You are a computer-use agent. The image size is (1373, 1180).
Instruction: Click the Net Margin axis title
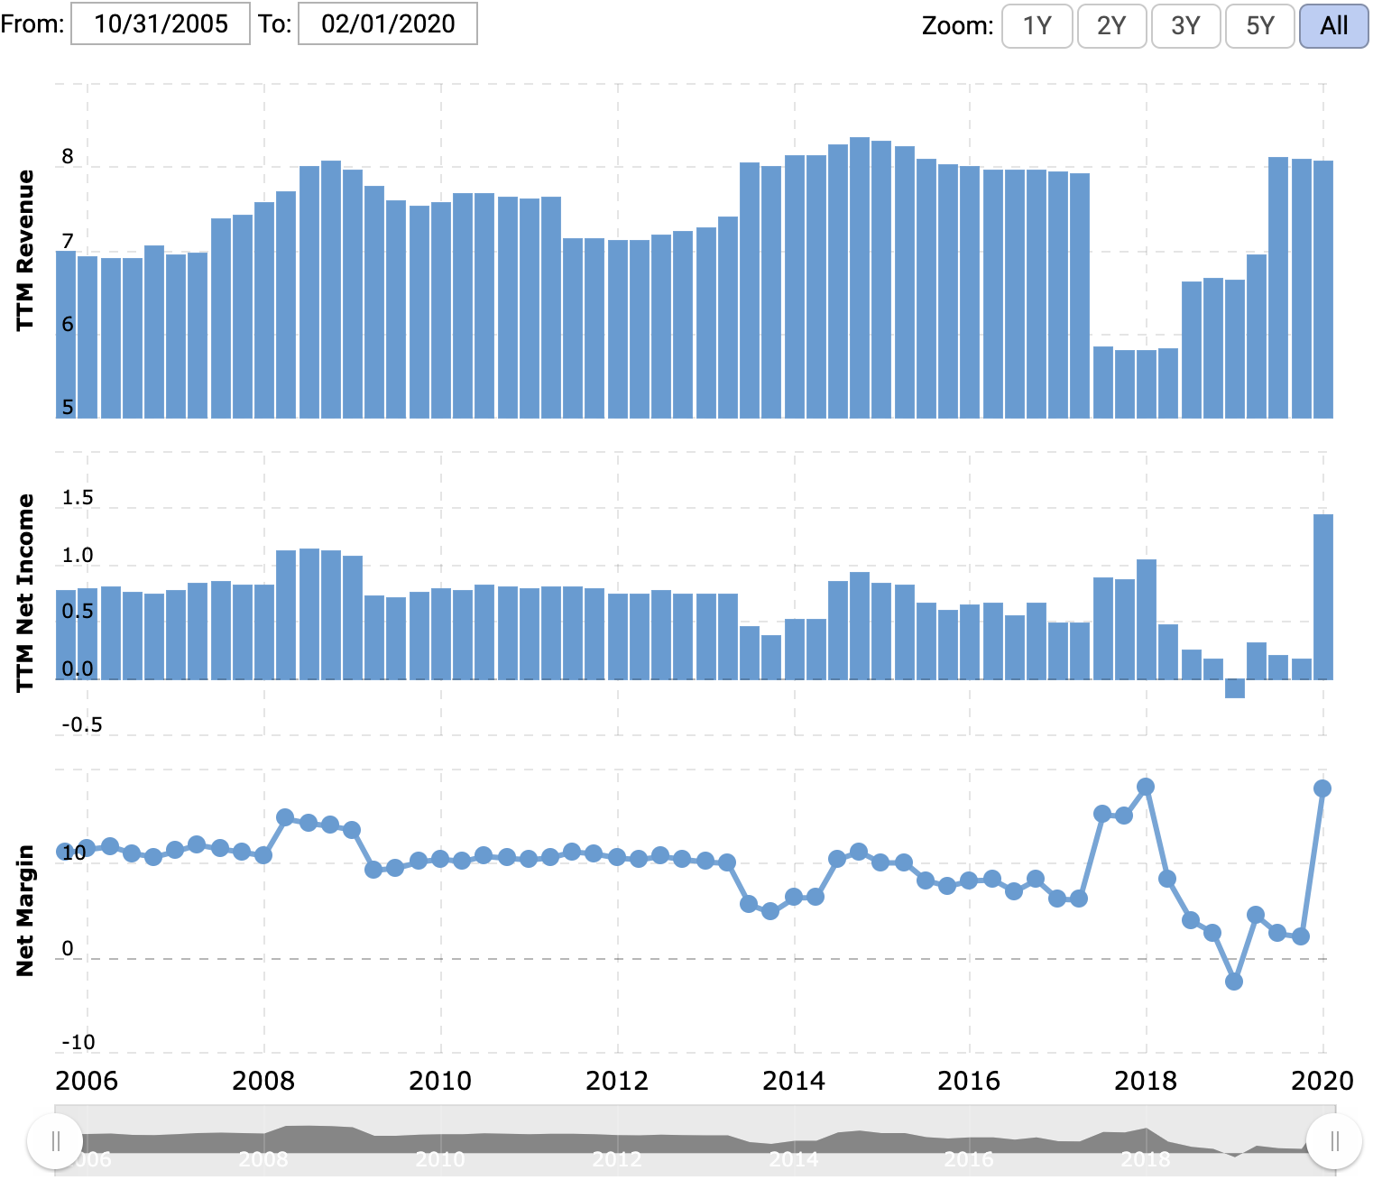click(x=25, y=910)
